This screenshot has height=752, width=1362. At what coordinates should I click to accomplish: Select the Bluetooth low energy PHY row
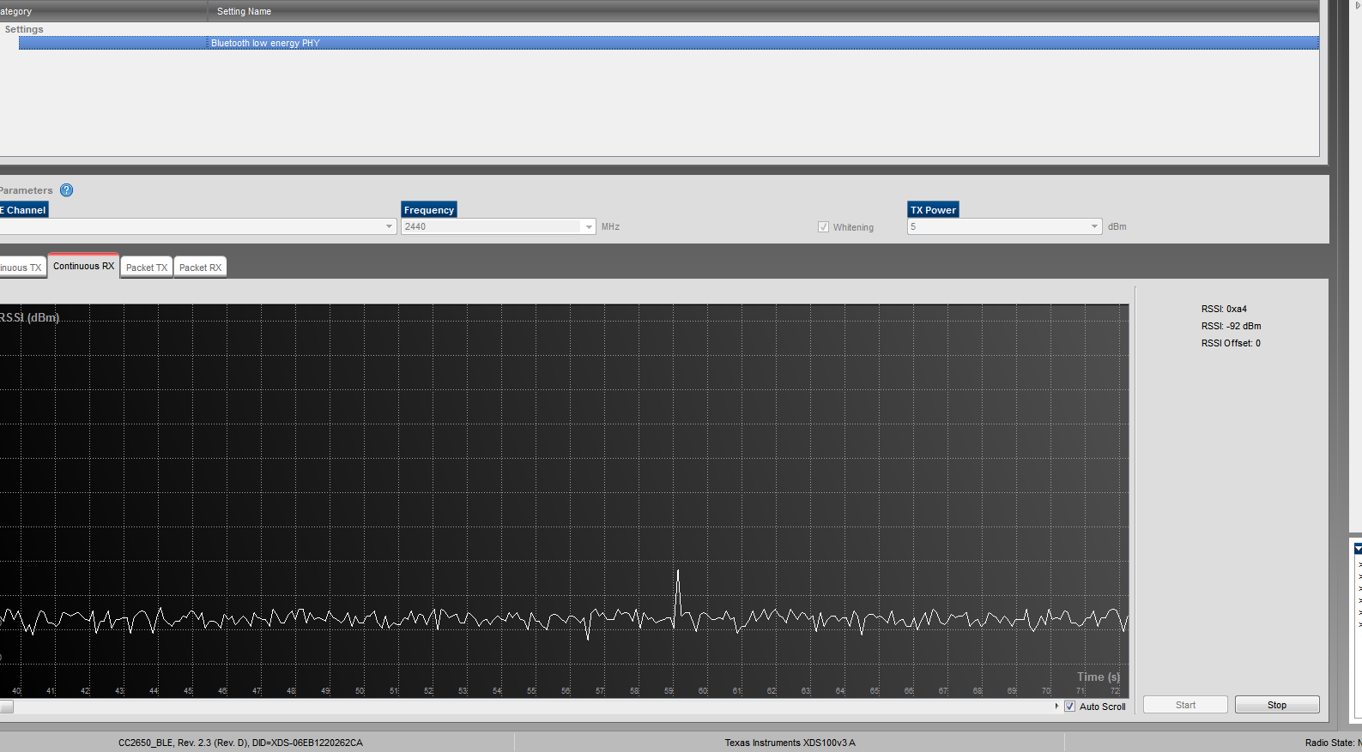[669, 43]
